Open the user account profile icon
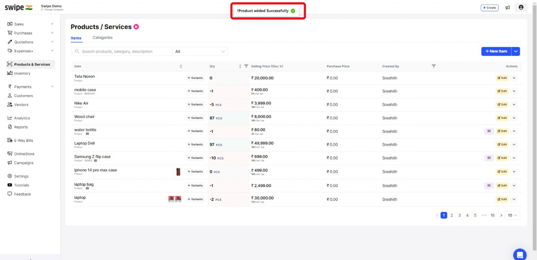 pos(521,8)
